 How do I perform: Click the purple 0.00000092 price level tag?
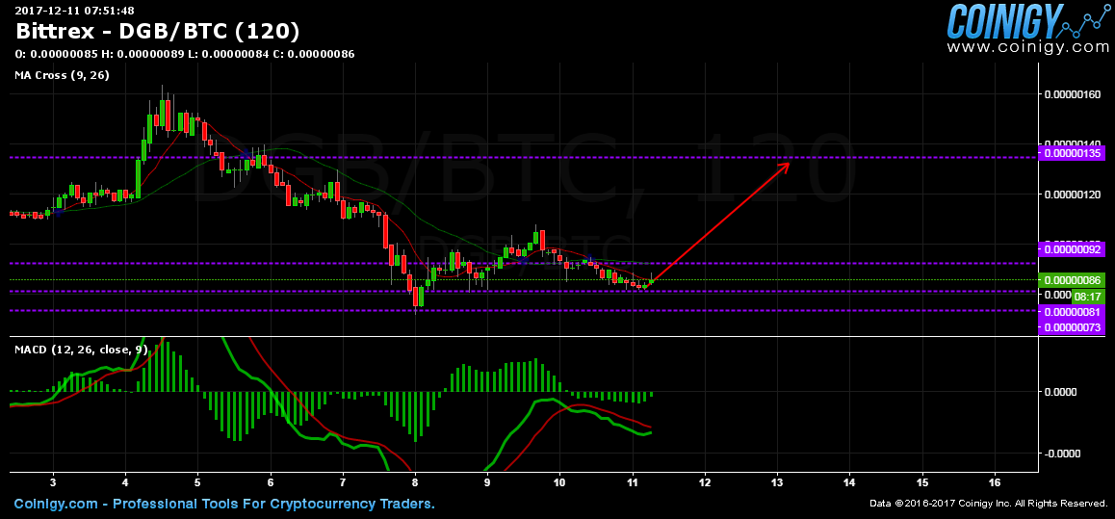pos(1073,249)
